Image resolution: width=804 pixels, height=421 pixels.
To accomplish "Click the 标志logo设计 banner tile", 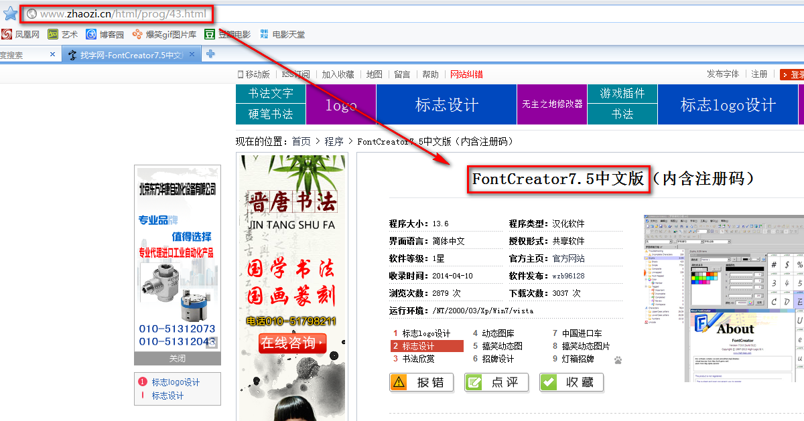I will tap(728, 104).
